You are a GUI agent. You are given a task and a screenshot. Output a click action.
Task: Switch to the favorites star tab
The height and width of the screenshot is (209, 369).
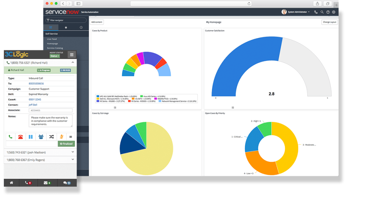pos(66,28)
